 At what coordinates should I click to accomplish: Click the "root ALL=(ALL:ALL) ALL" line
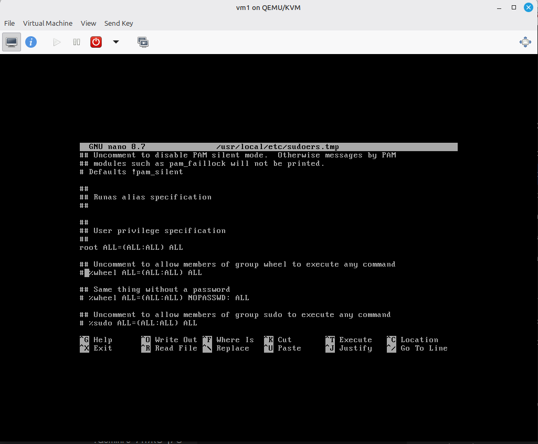131,247
